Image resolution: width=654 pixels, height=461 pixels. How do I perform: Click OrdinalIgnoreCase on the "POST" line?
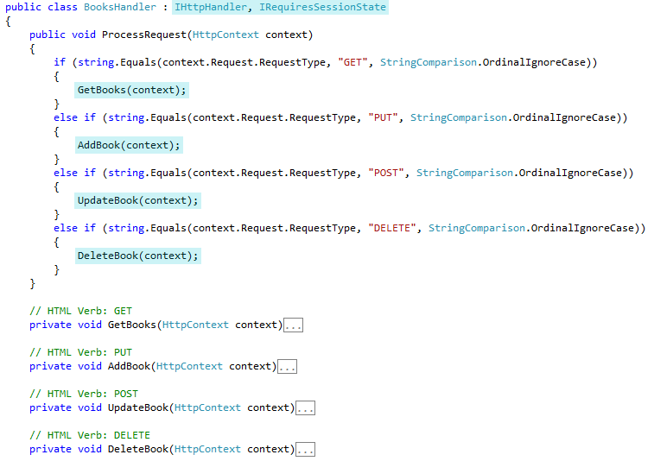tap(570, 173)
